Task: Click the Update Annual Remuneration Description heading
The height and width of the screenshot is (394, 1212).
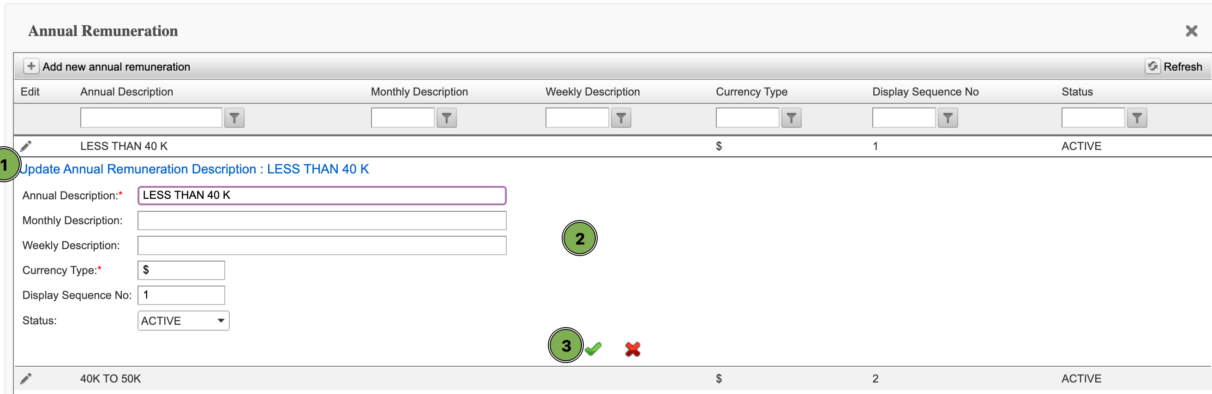Action: click(194, 169)
